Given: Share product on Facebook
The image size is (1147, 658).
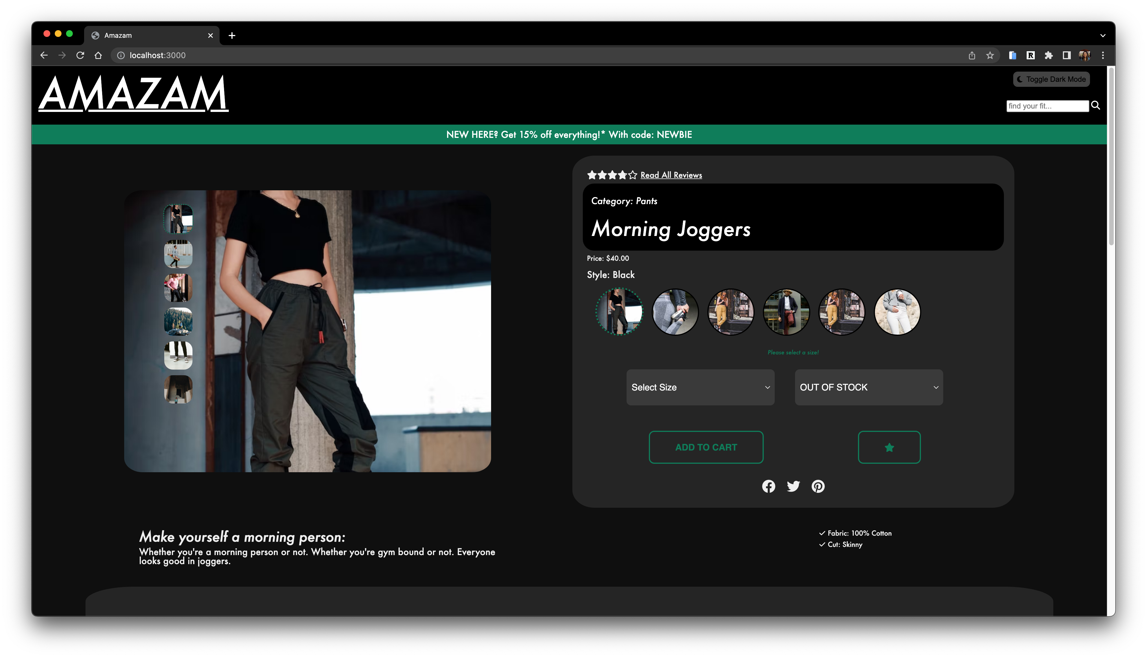Looking at the screenshot, I should 769,486.
